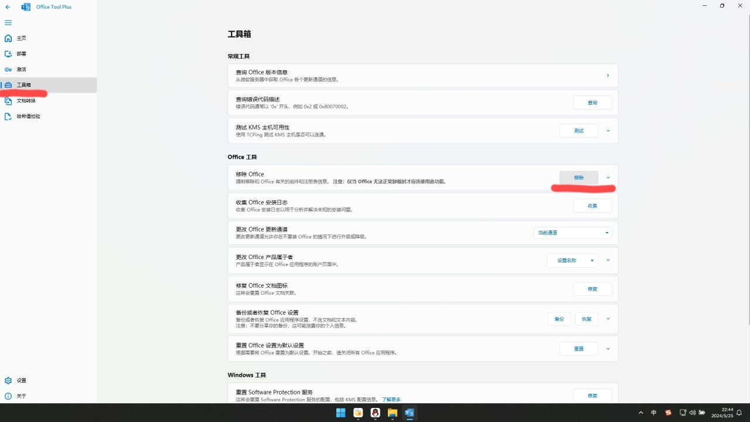Viewport: 750px width, 422px height.
Task: Open the 当前通道 update channel dropdown
Action: click(573, 233)
